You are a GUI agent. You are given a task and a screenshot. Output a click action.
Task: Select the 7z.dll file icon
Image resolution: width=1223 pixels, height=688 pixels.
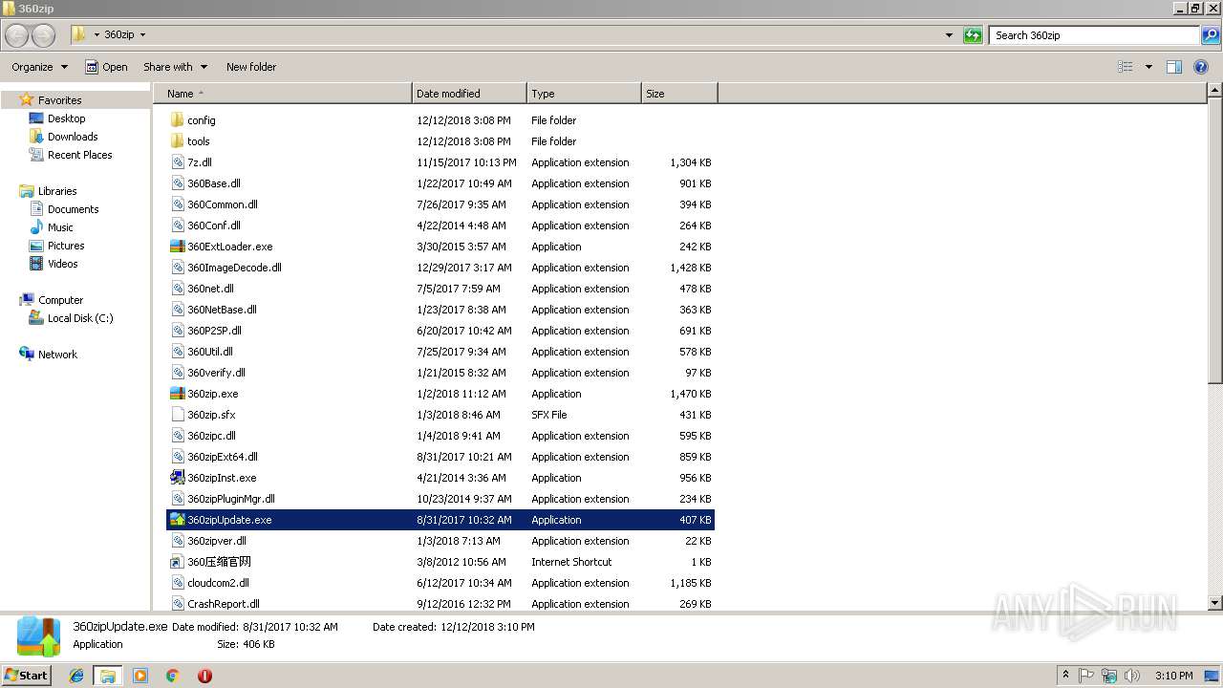[177, 162]
